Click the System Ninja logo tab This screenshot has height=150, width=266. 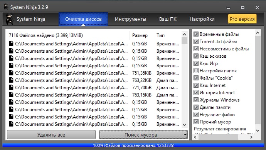[25, 19]
